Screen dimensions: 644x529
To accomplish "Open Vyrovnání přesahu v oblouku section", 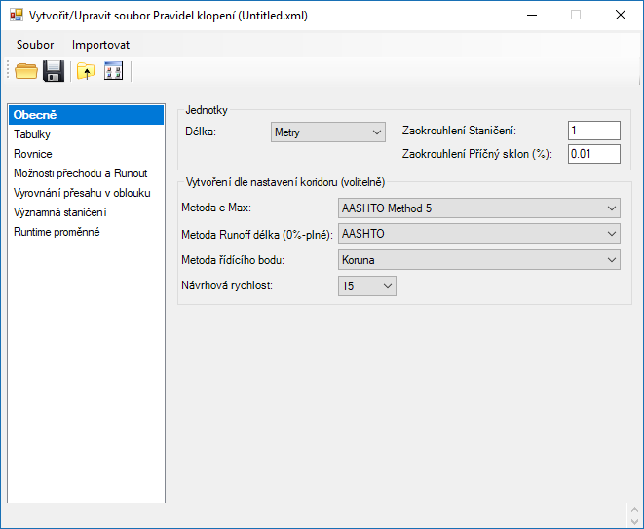I will pos(87,193).
